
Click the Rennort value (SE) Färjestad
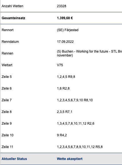(x=68, y=30)
